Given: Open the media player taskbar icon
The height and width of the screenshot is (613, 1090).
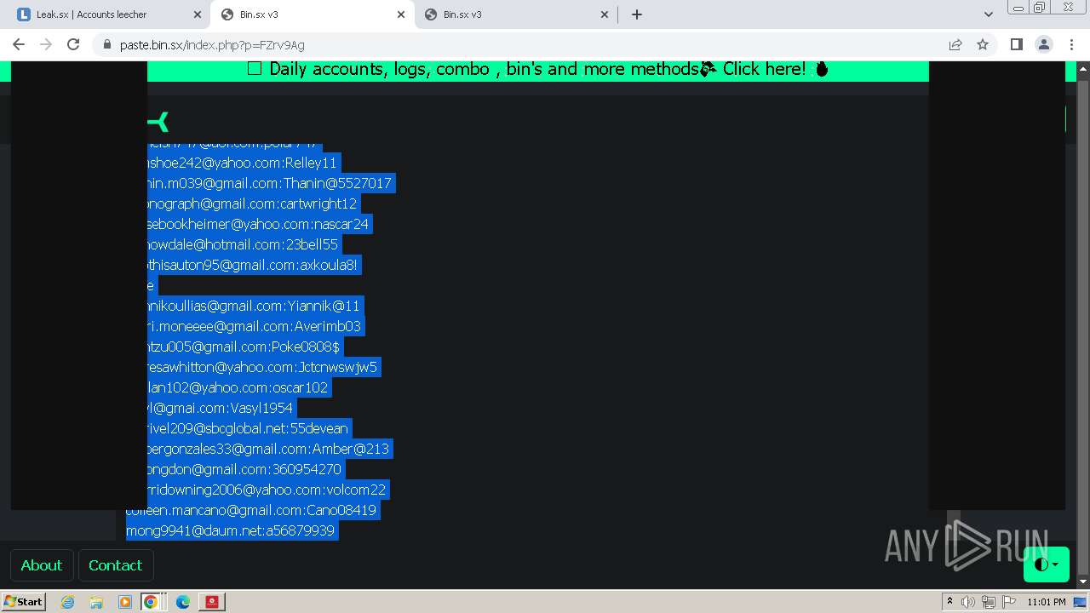Looking at the screenshot, I should click(x=125, y=602).
